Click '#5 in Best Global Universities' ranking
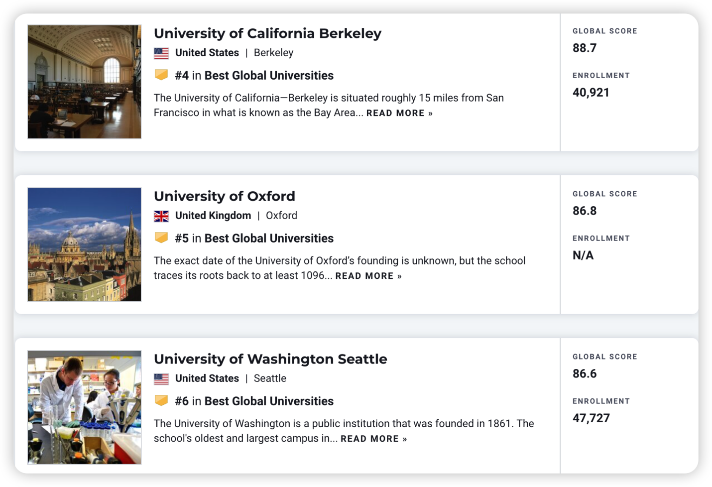The image size is (712, 487). coord(254,238)
